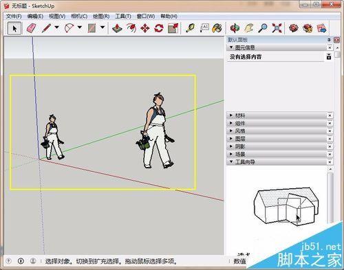Select the arrow Select tool
Screen dimensions: 344x270
tap(14, 28)
